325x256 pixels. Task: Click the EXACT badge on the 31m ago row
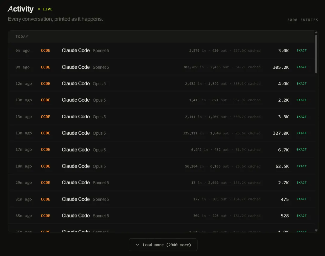301,199
